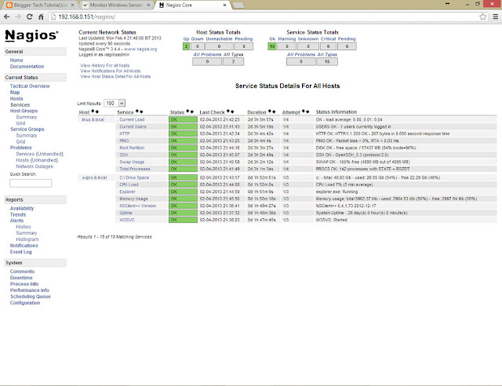
Task: Open linux.lii.local host link
Action: coord(93,119)
